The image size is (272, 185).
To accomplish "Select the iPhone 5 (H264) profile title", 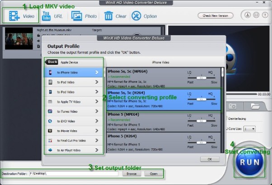I will (x=122, y=136).
